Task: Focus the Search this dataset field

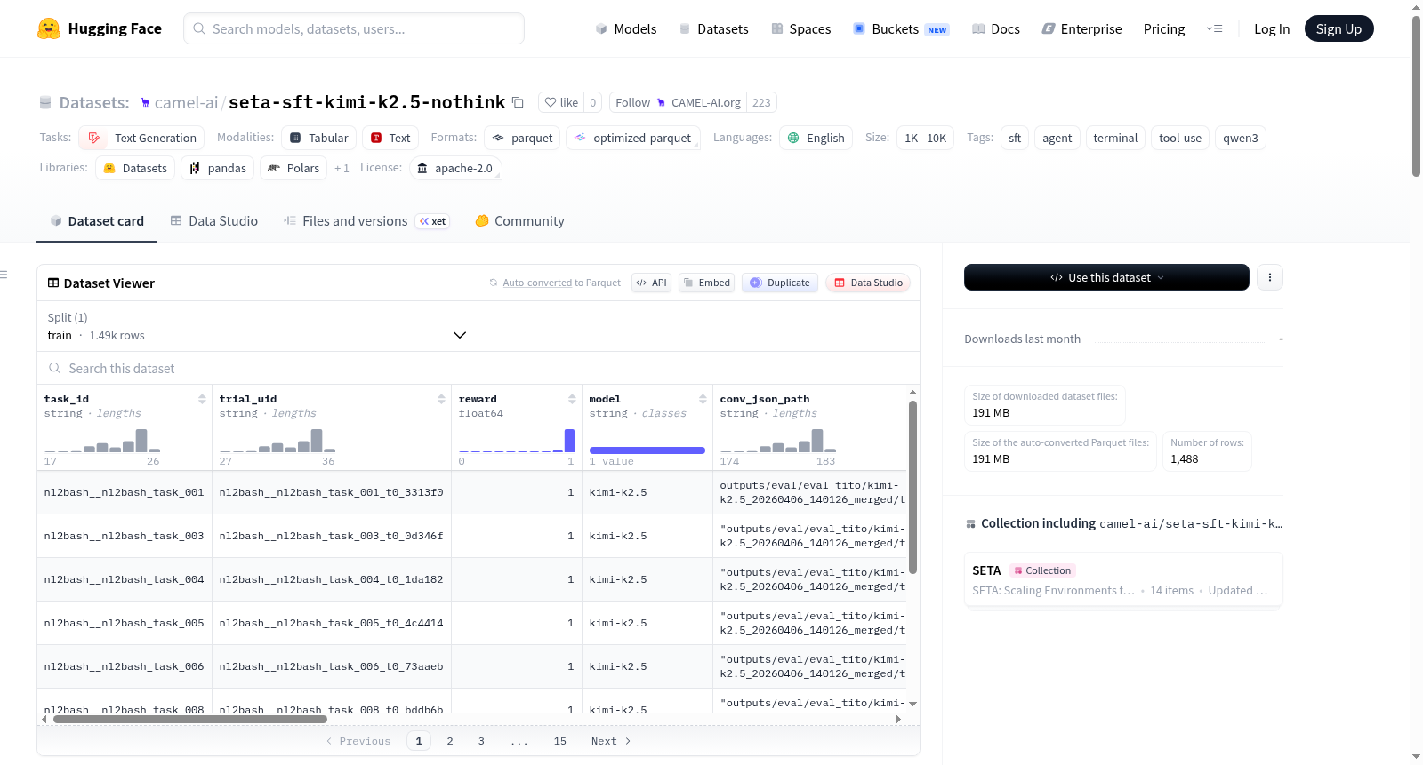Action: pyautogui.click(x=478, y=368)
